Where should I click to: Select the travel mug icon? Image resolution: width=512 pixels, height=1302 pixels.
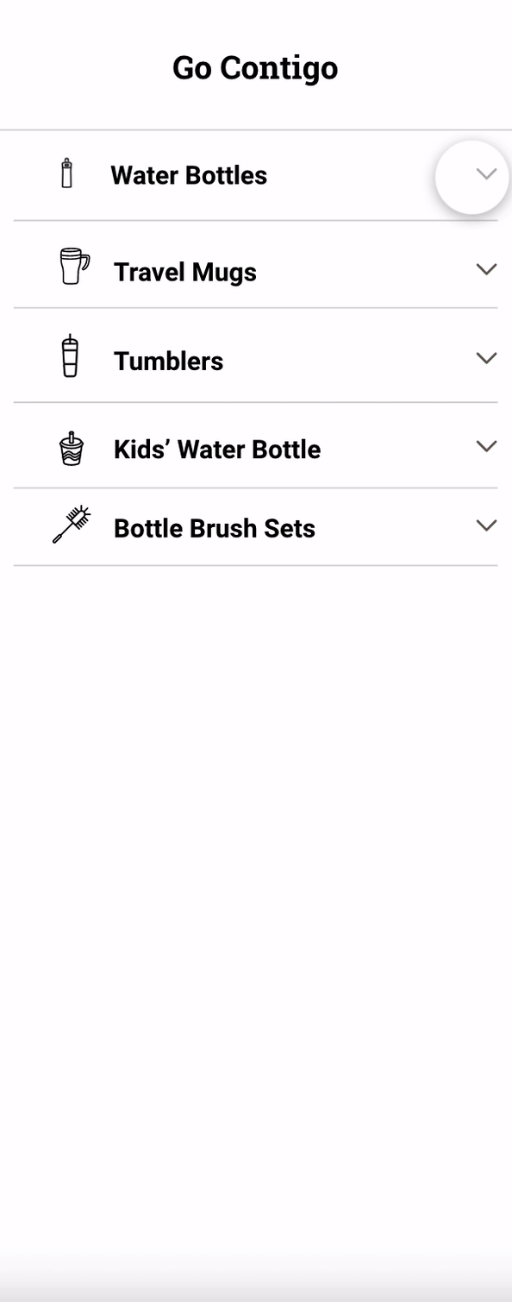(74, 267)
